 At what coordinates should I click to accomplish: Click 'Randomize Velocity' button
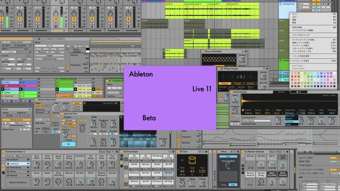click(50, 68)
